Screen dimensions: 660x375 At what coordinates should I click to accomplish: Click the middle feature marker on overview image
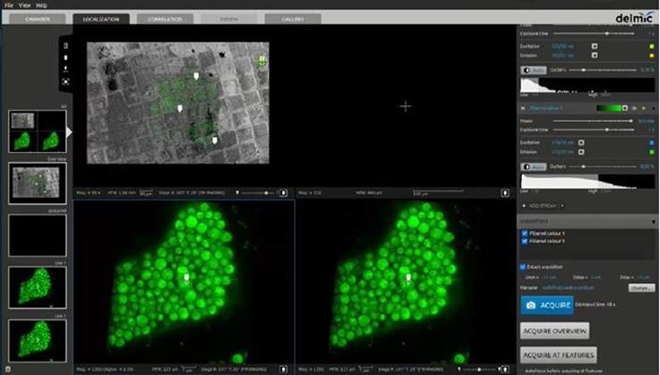tap(180, 108)
